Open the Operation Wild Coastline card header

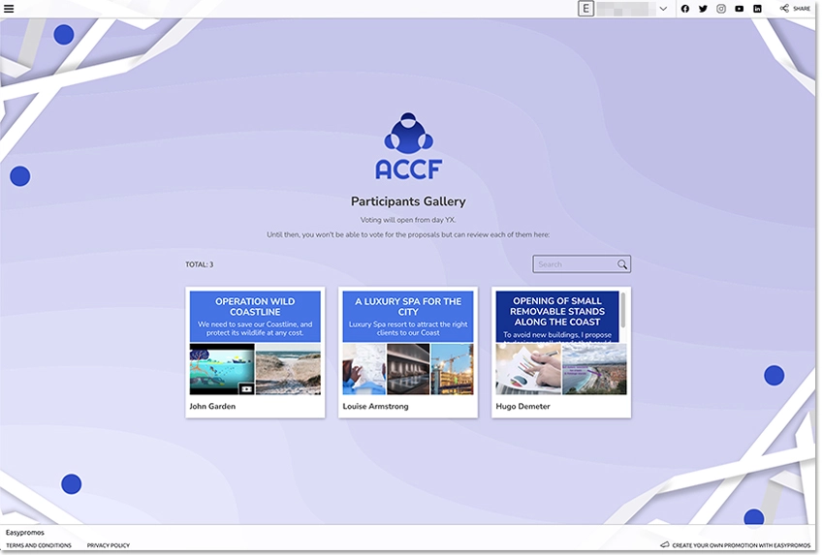(255, 317)
